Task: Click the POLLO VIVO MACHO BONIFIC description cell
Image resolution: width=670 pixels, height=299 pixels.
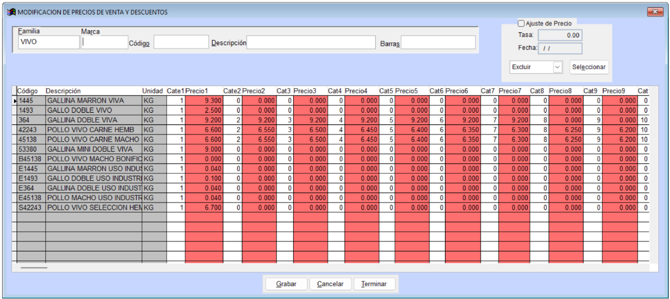Action: coord(93,159)
